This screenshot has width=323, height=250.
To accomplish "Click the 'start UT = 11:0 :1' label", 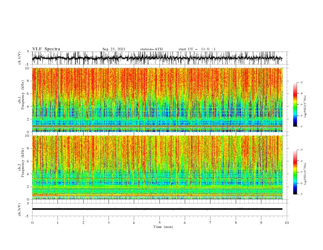I will [x=197, y=49].
